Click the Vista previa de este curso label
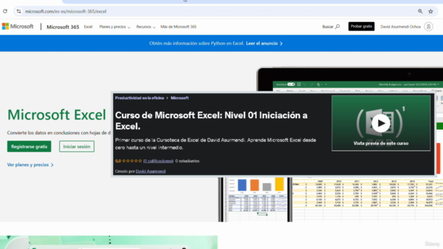Screen dimensions: 443x249 pyautogui.click(x=381, y=143)
